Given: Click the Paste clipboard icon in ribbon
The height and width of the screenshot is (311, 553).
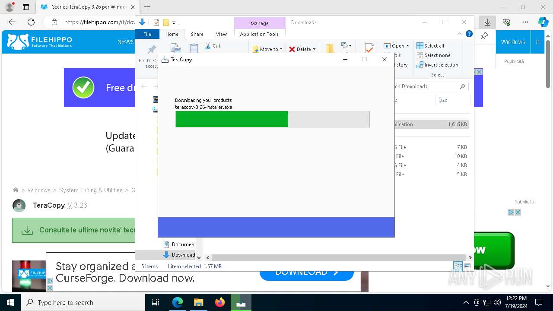Looking at the screenshot, I should 194,48.
